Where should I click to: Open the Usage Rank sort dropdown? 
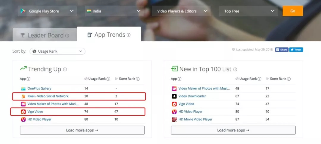58,51
